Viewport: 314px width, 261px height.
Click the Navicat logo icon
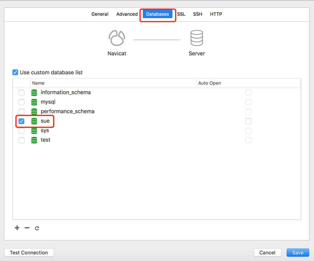coord(117,38)
